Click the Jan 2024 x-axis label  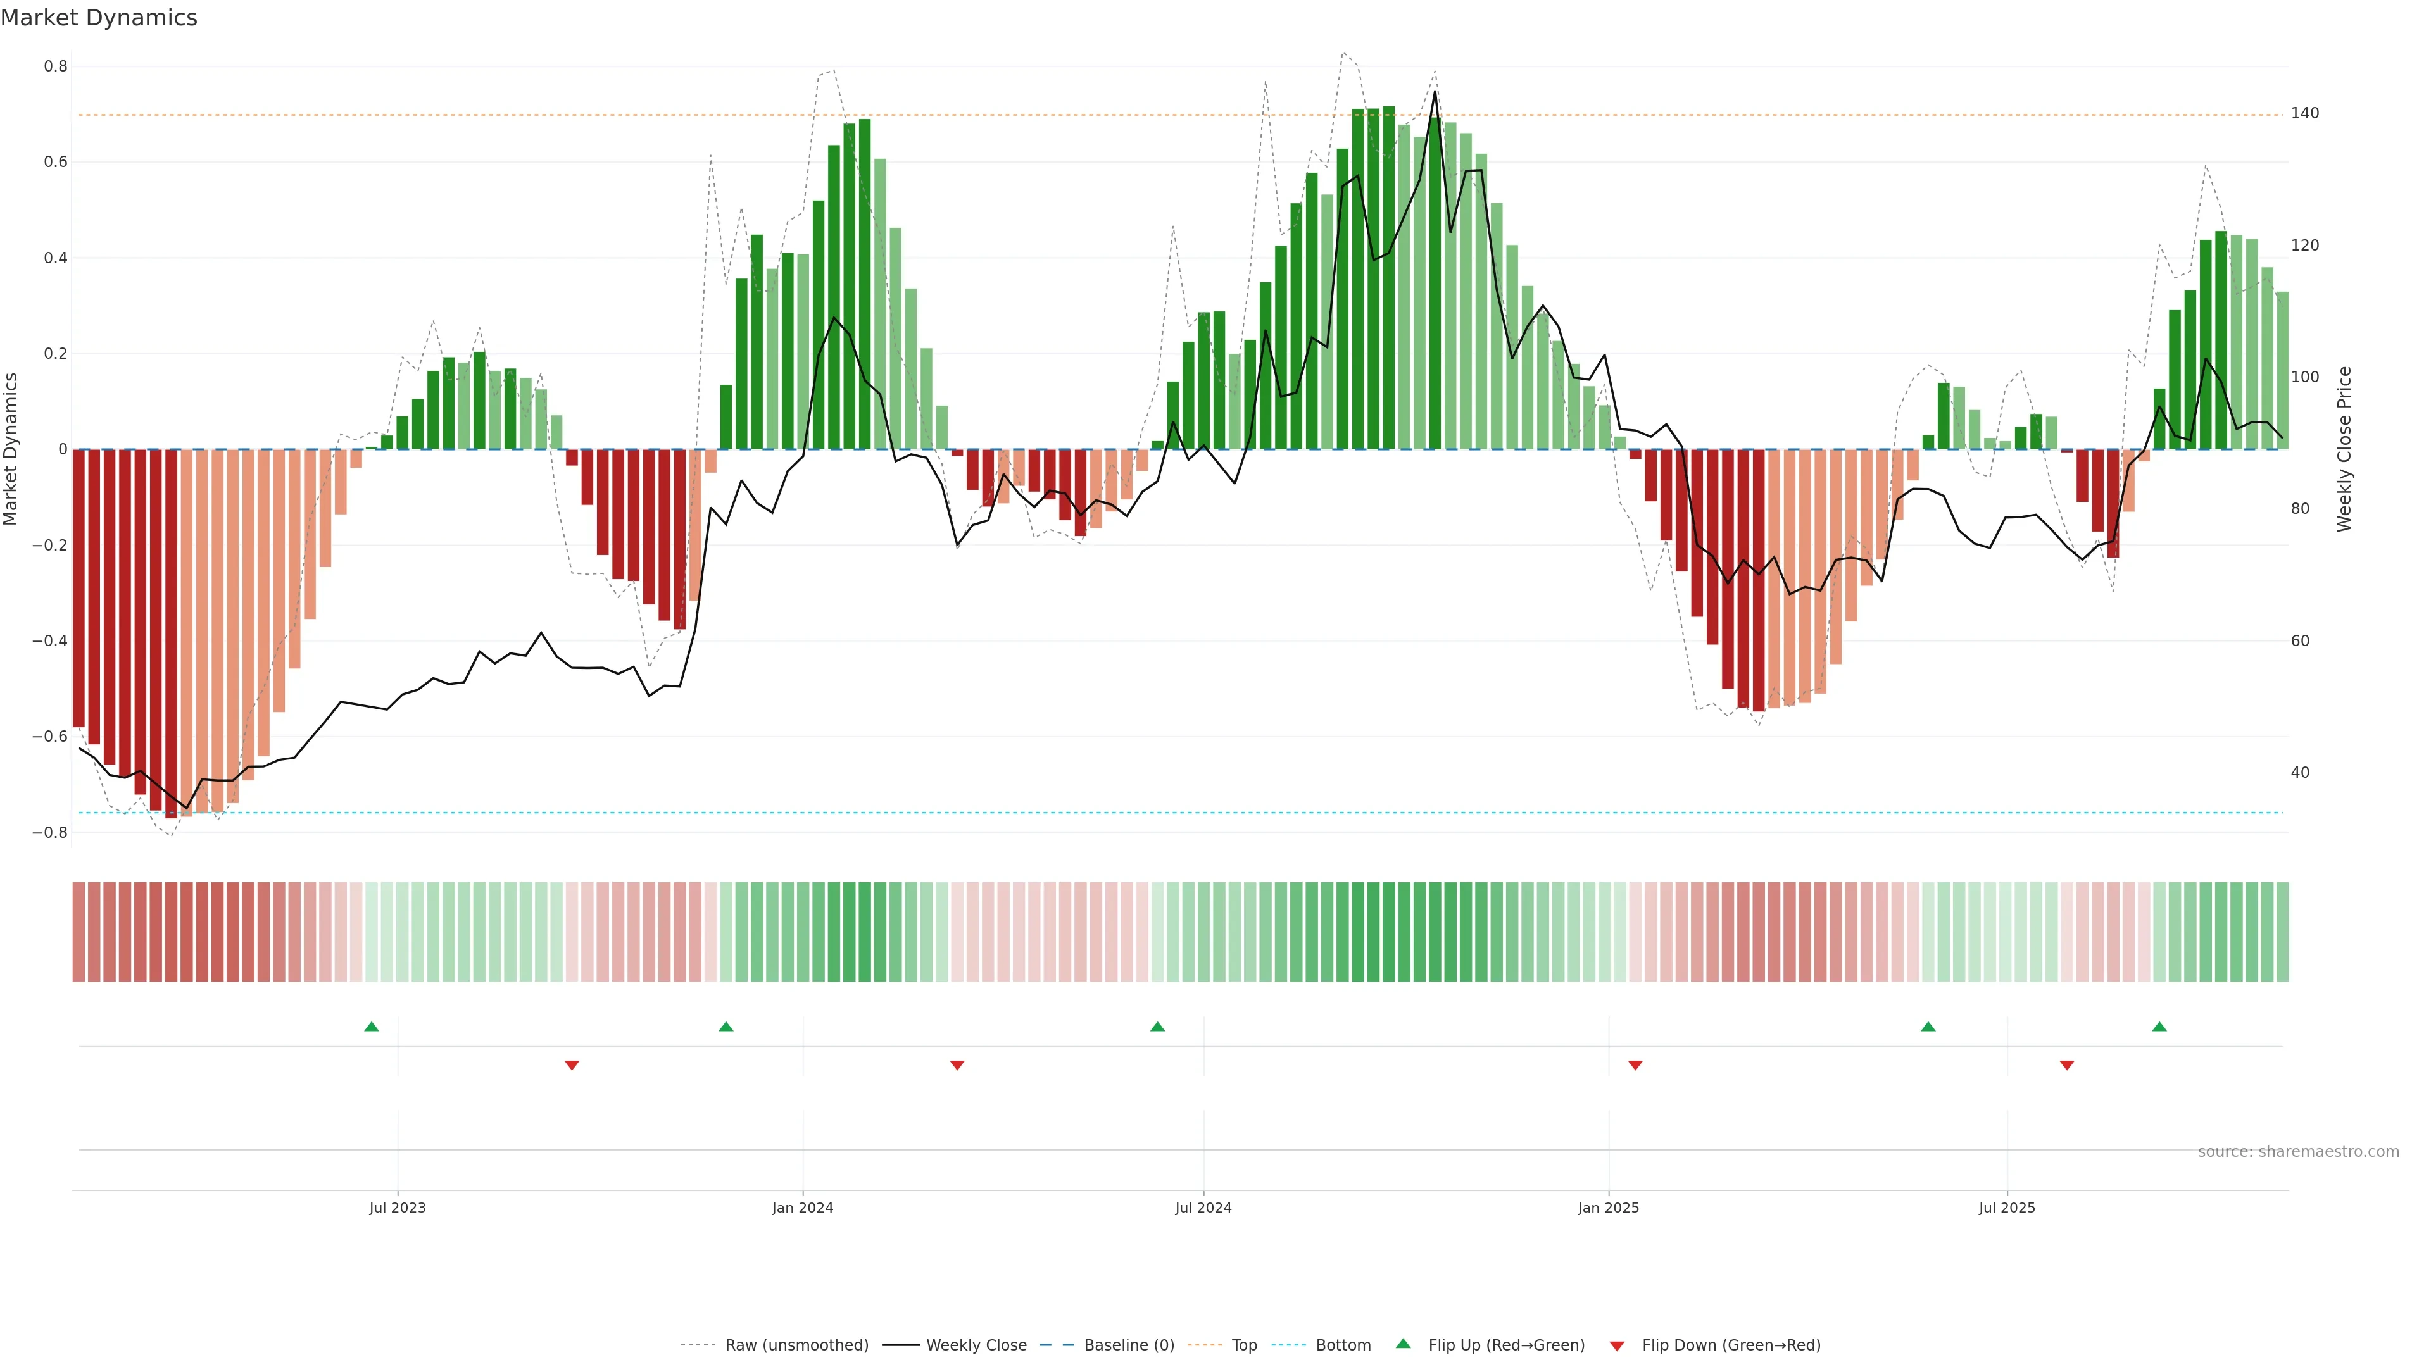(x=802, y=1208)
